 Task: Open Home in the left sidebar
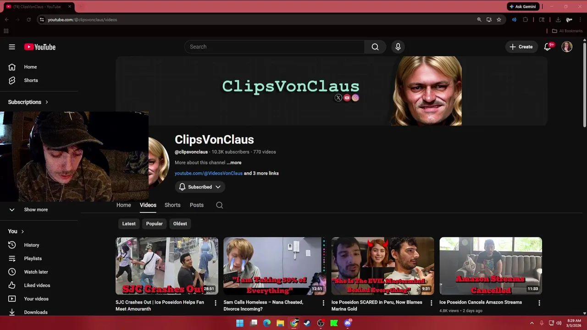(30, 67)
